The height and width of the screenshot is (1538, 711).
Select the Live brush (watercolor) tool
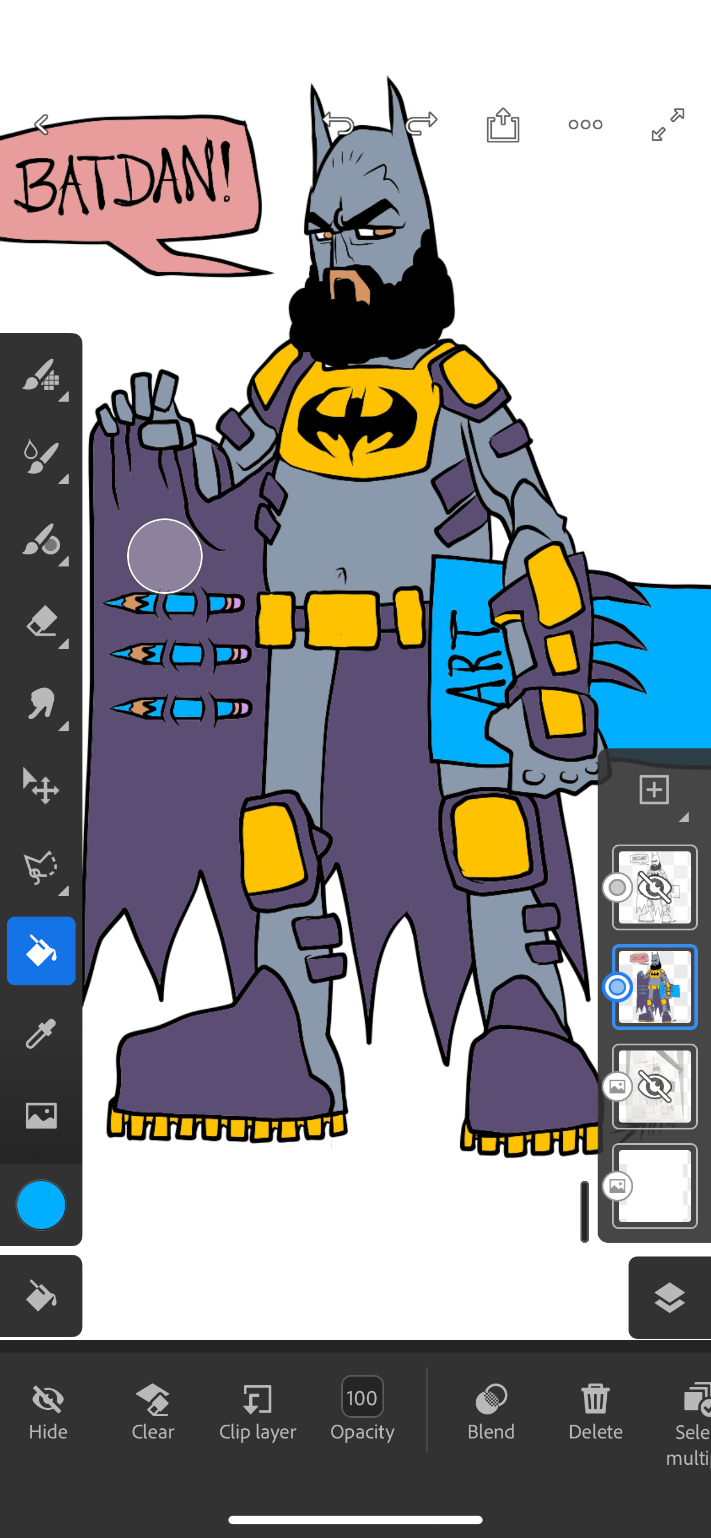(x=41, y=457)
